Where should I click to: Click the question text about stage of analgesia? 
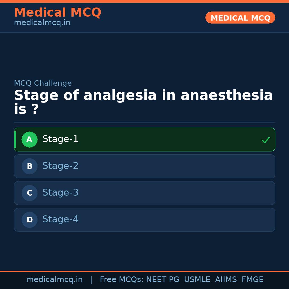click(143, 102)
